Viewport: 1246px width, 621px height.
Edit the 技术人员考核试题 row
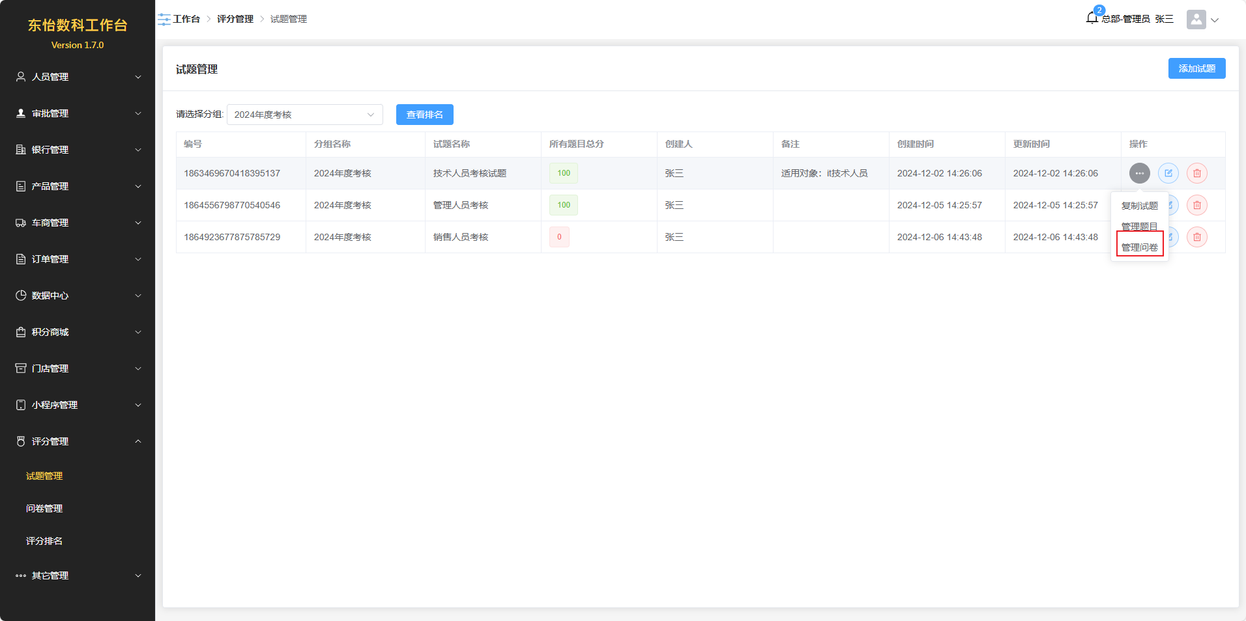tap(1168, 173)
